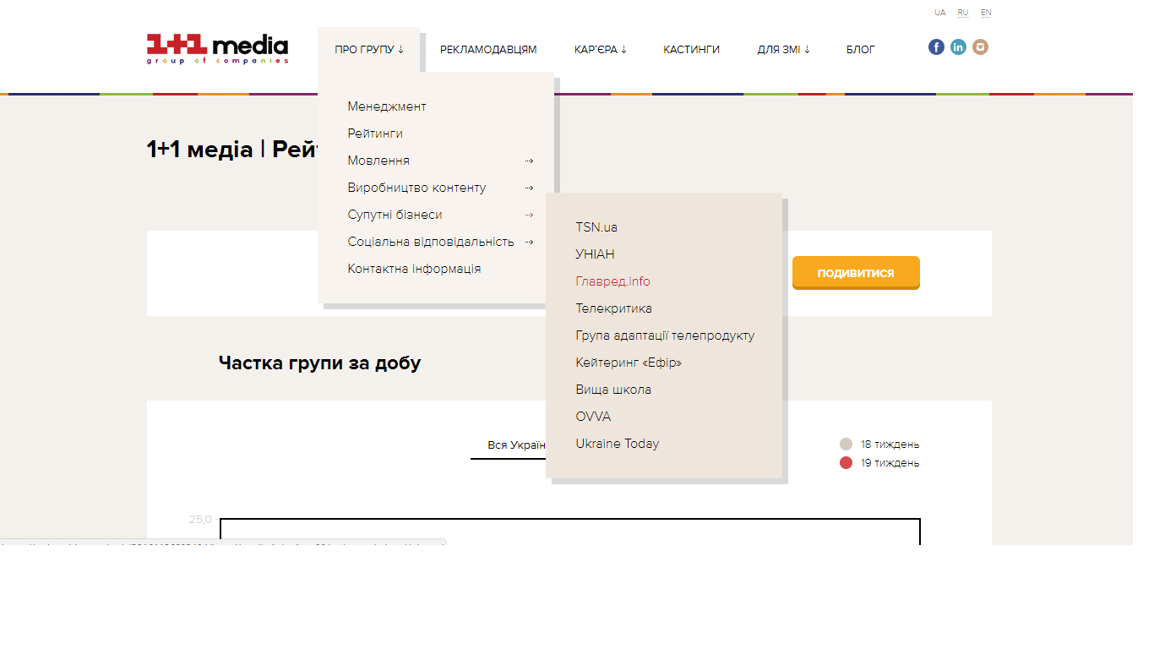Select Рейтинги in the dropdown

(x=375, y=134)
